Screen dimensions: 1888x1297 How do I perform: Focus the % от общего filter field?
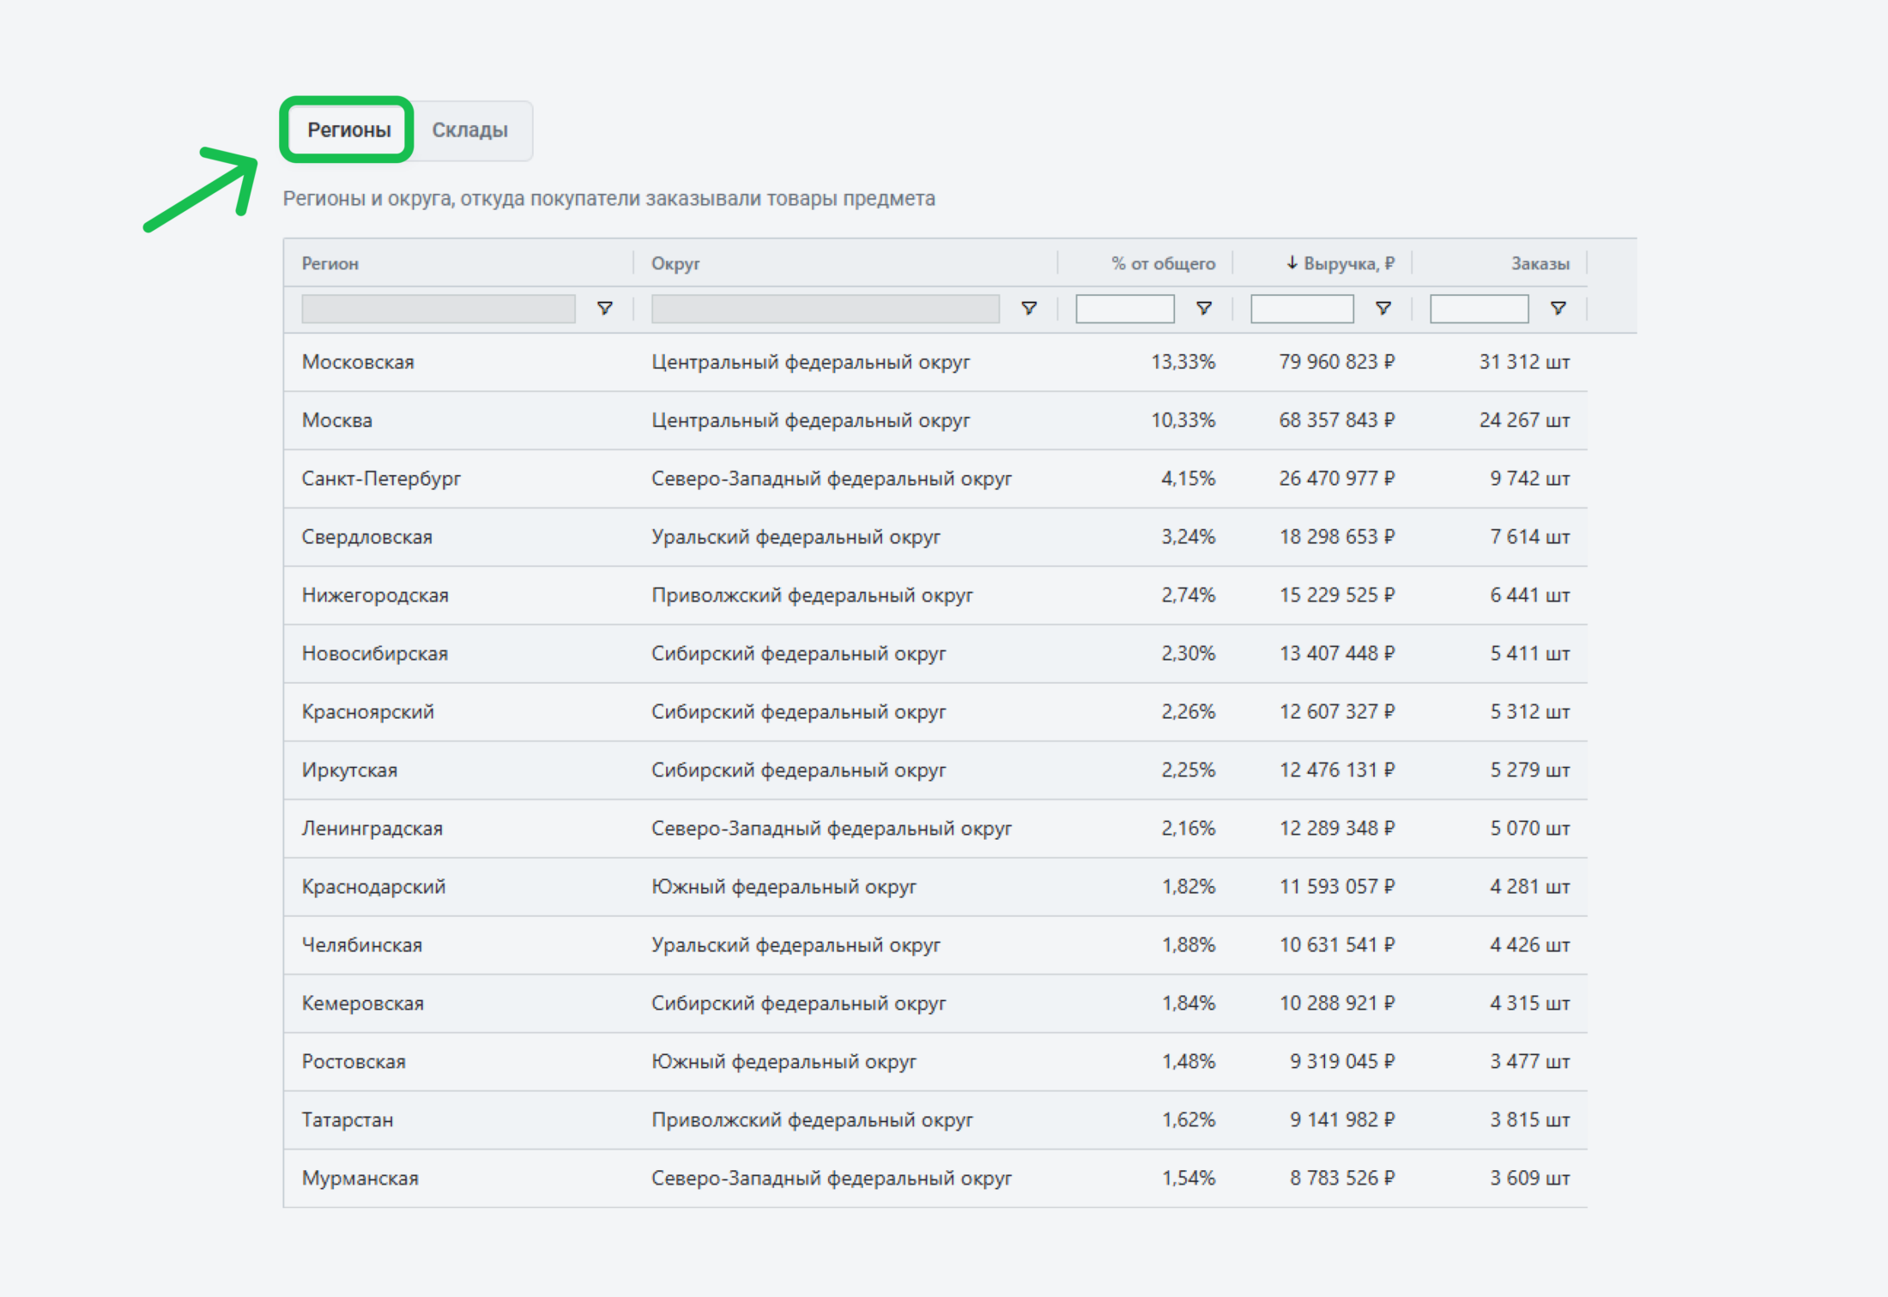click(x=1124, y=309)
